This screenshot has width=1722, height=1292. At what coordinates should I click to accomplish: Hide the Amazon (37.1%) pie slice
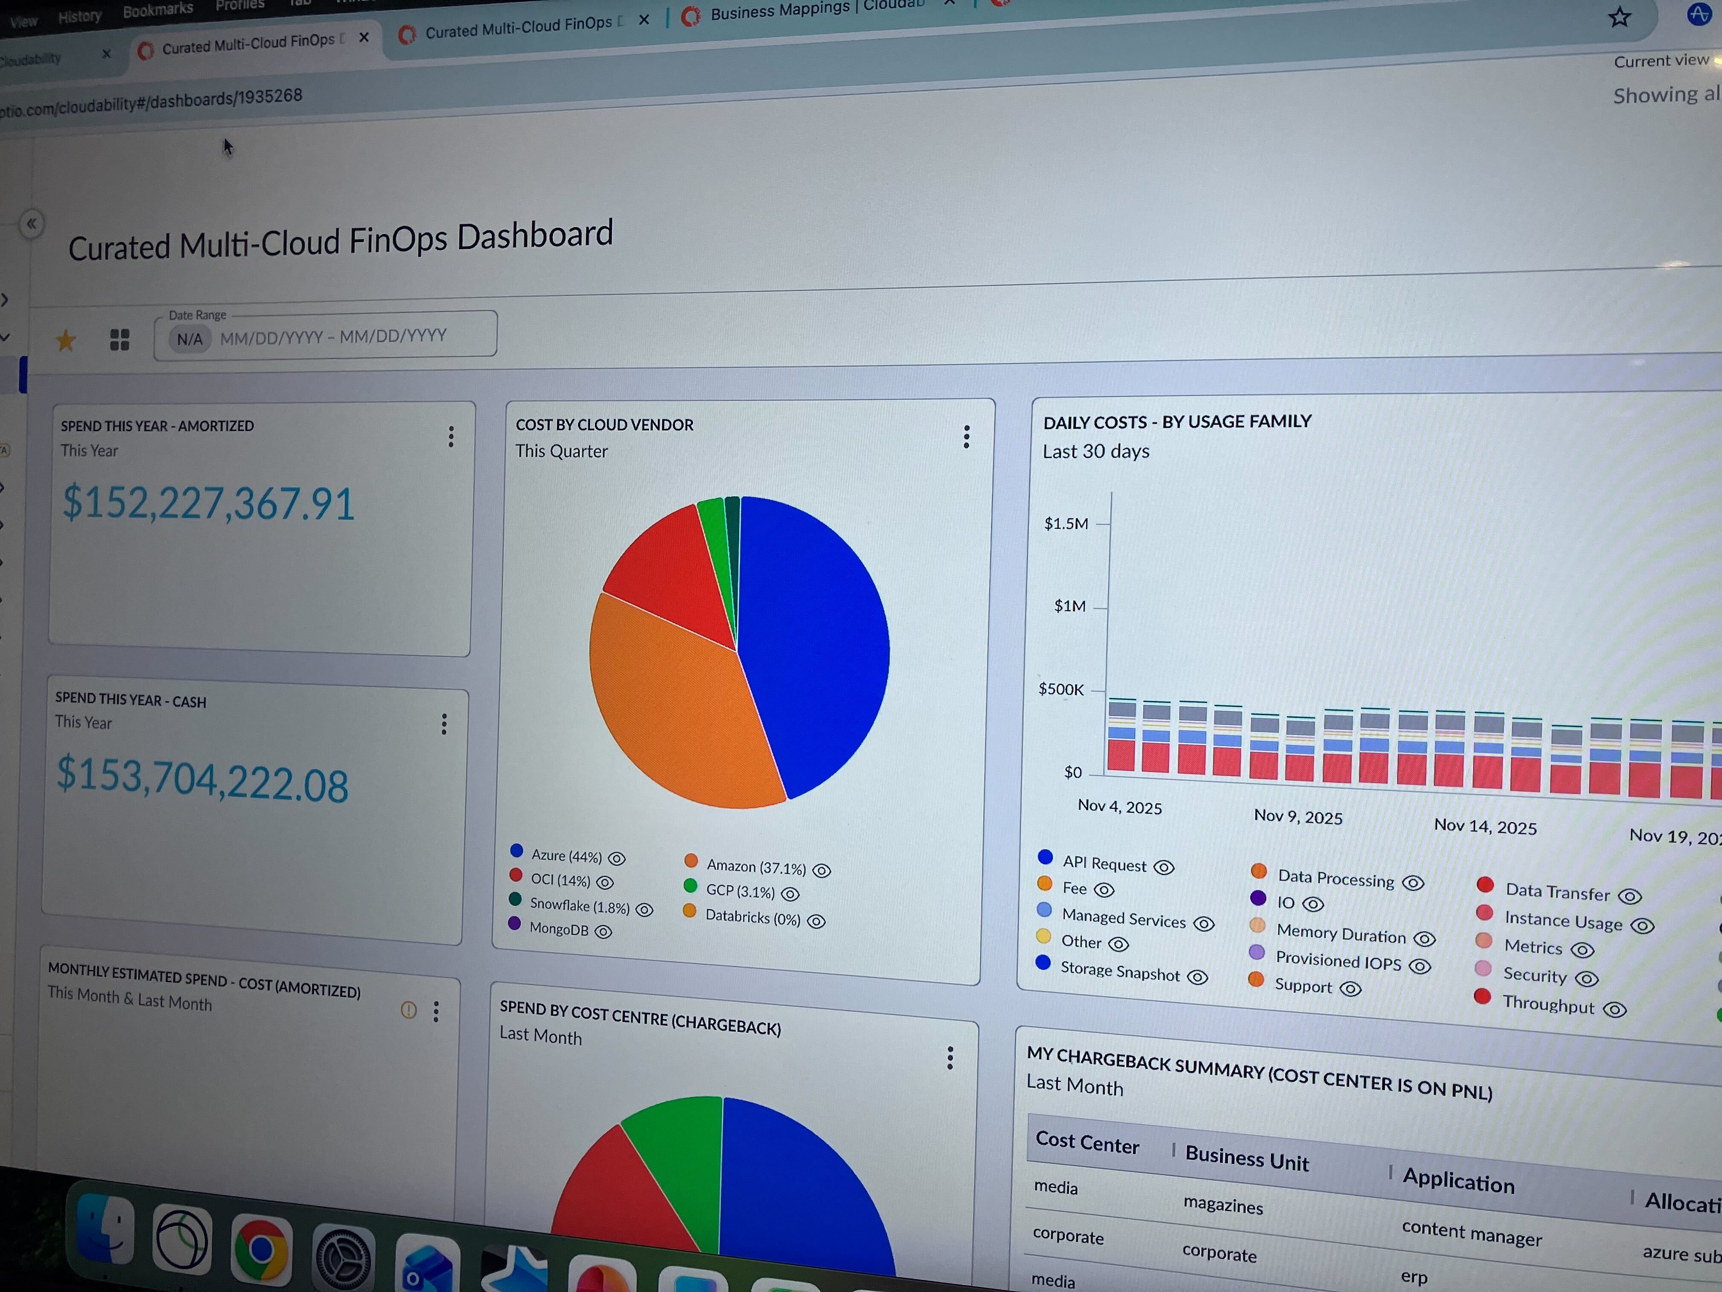pyautogui.click(x=821, y=870)
